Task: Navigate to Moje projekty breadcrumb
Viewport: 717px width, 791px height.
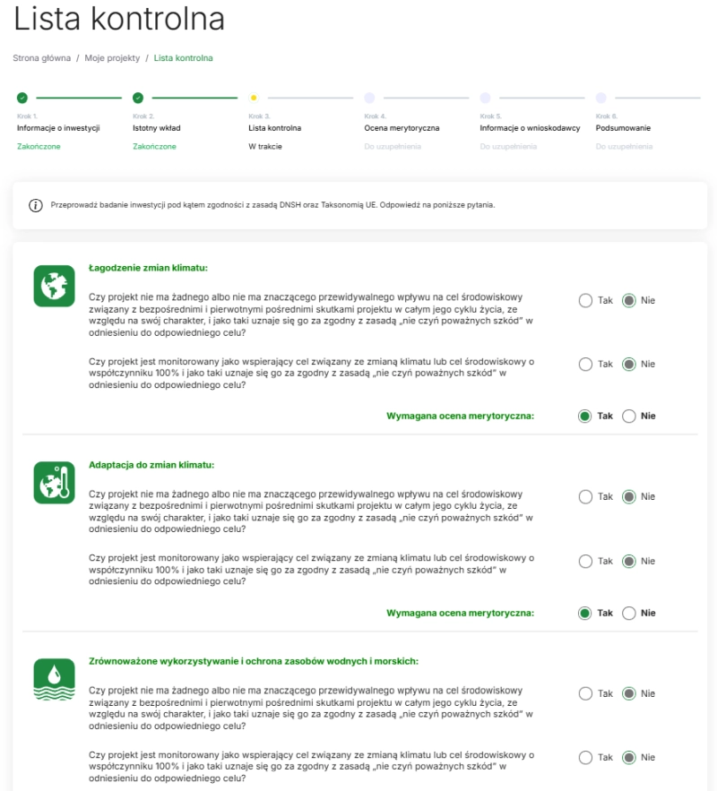Action: (x=112, y=58)
